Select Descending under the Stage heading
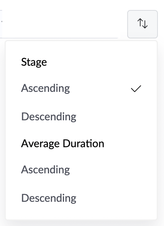 81,116
